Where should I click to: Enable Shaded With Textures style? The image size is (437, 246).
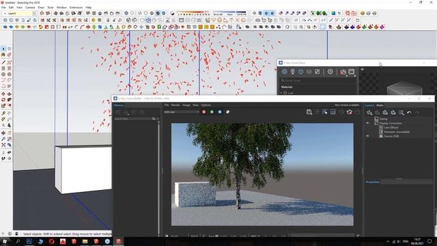[158, 13]
